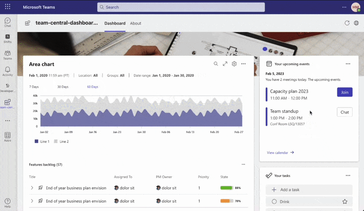This screenshot has width=364, height=211.
Task: Open Chat in the left sidebar
Action: pyautogui.click(x=7, y=22)
